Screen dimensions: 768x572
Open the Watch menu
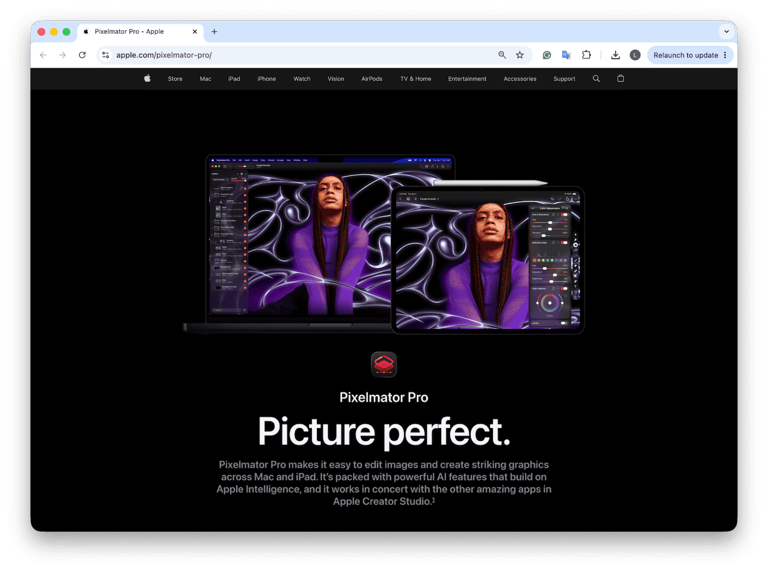[302, 79]
